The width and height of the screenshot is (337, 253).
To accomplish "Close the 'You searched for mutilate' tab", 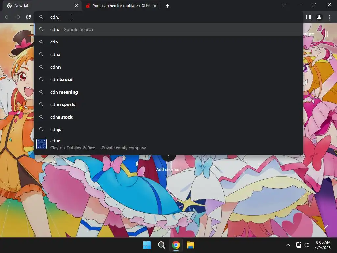I will [155, 6].
